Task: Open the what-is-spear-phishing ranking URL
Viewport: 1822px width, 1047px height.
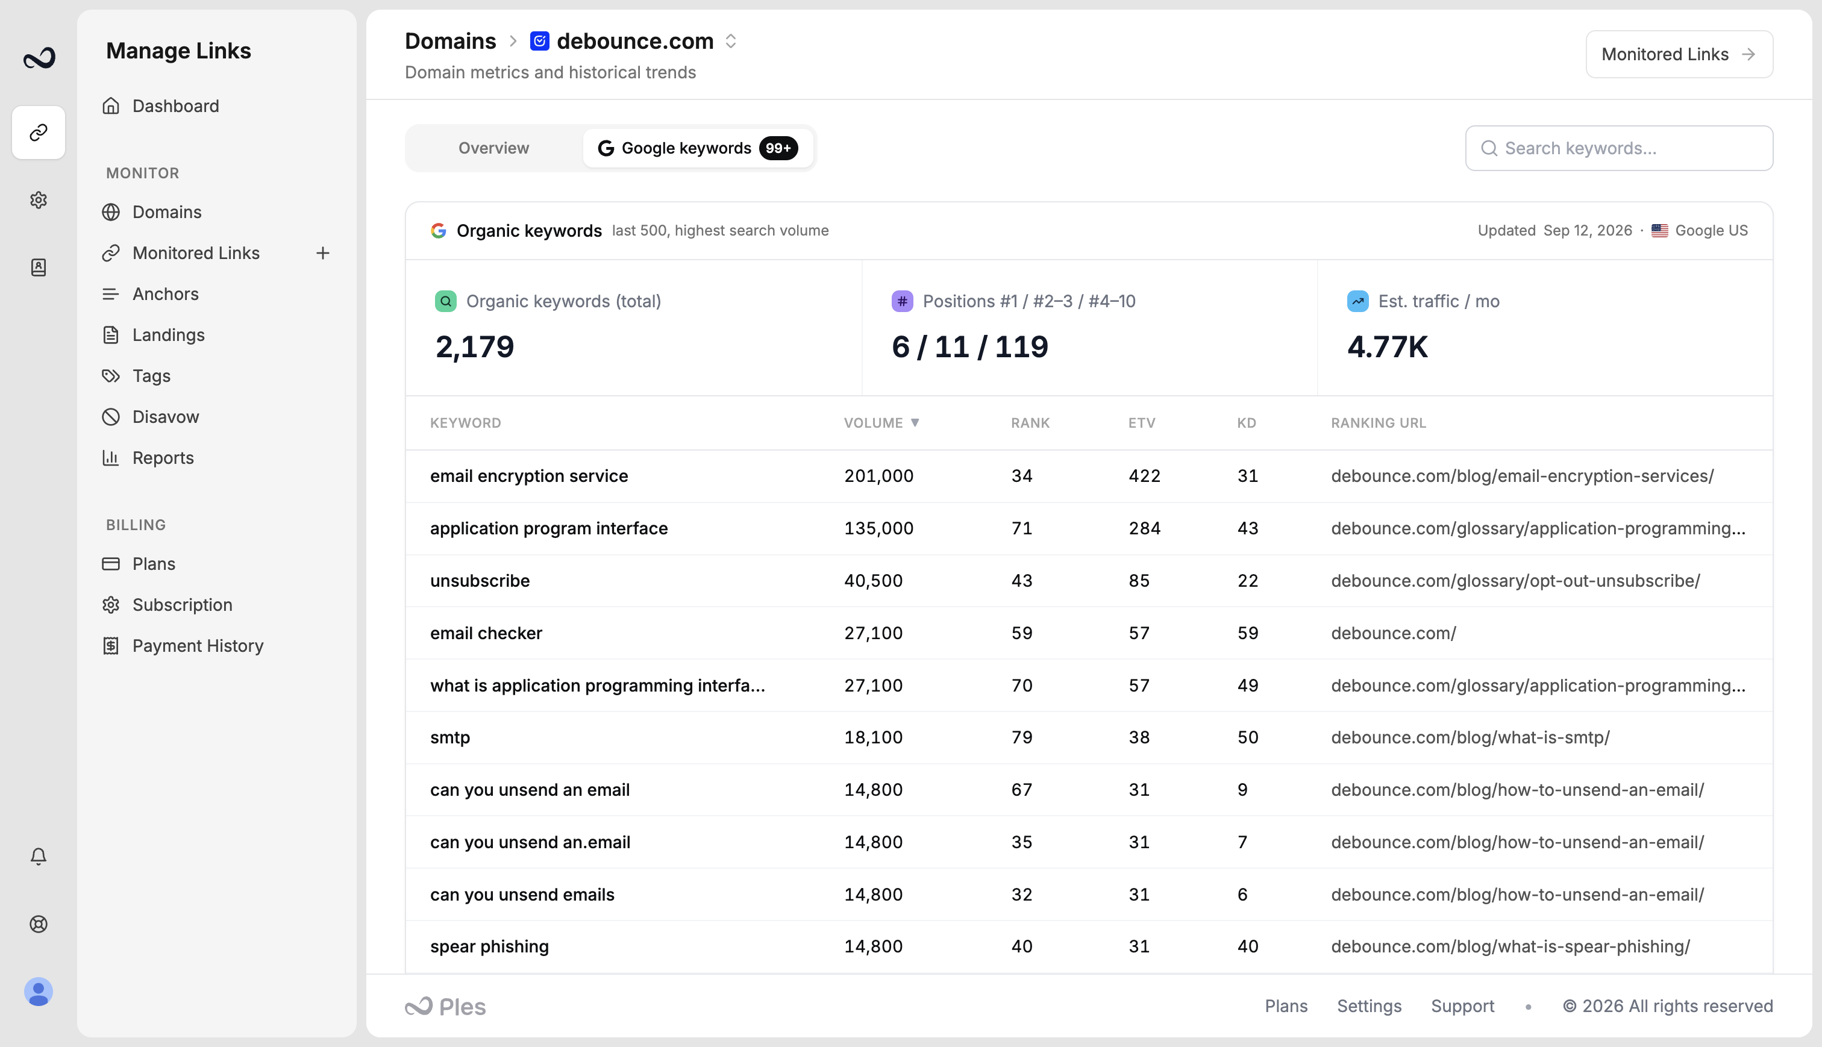Action: tap(1511, 947)
